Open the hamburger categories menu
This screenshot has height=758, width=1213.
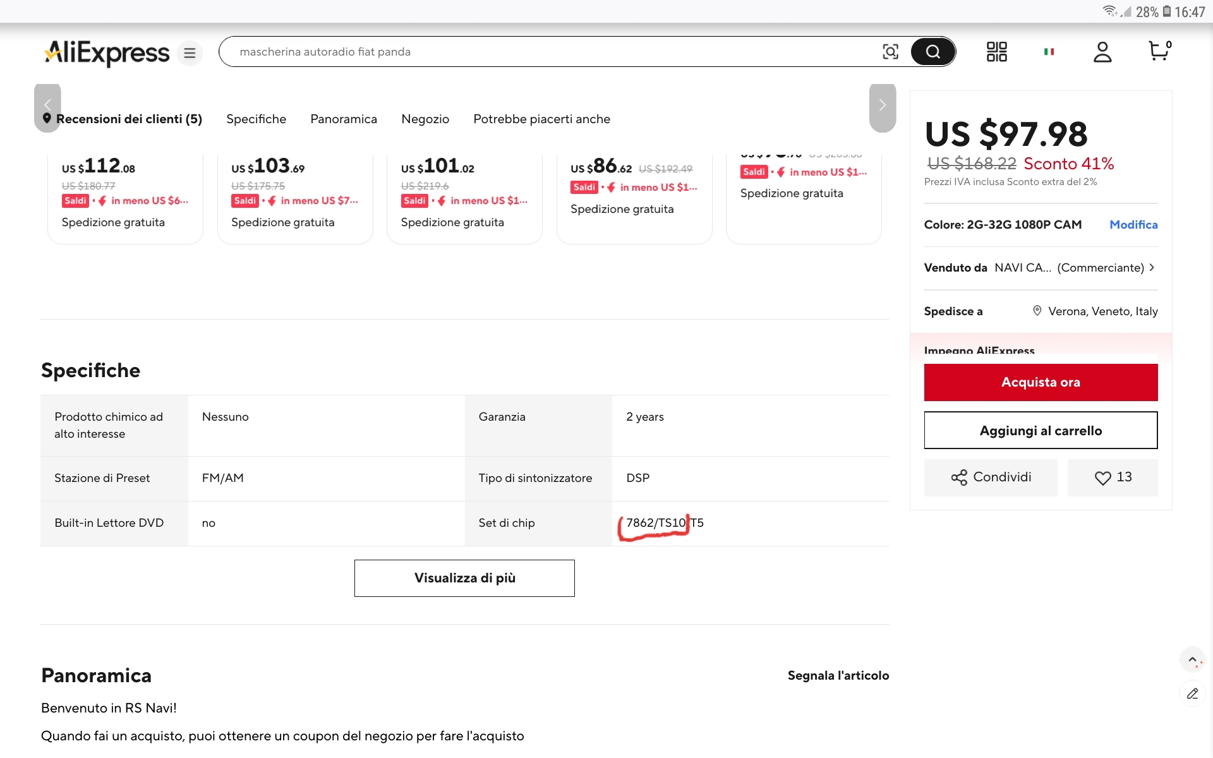(190, 53)
